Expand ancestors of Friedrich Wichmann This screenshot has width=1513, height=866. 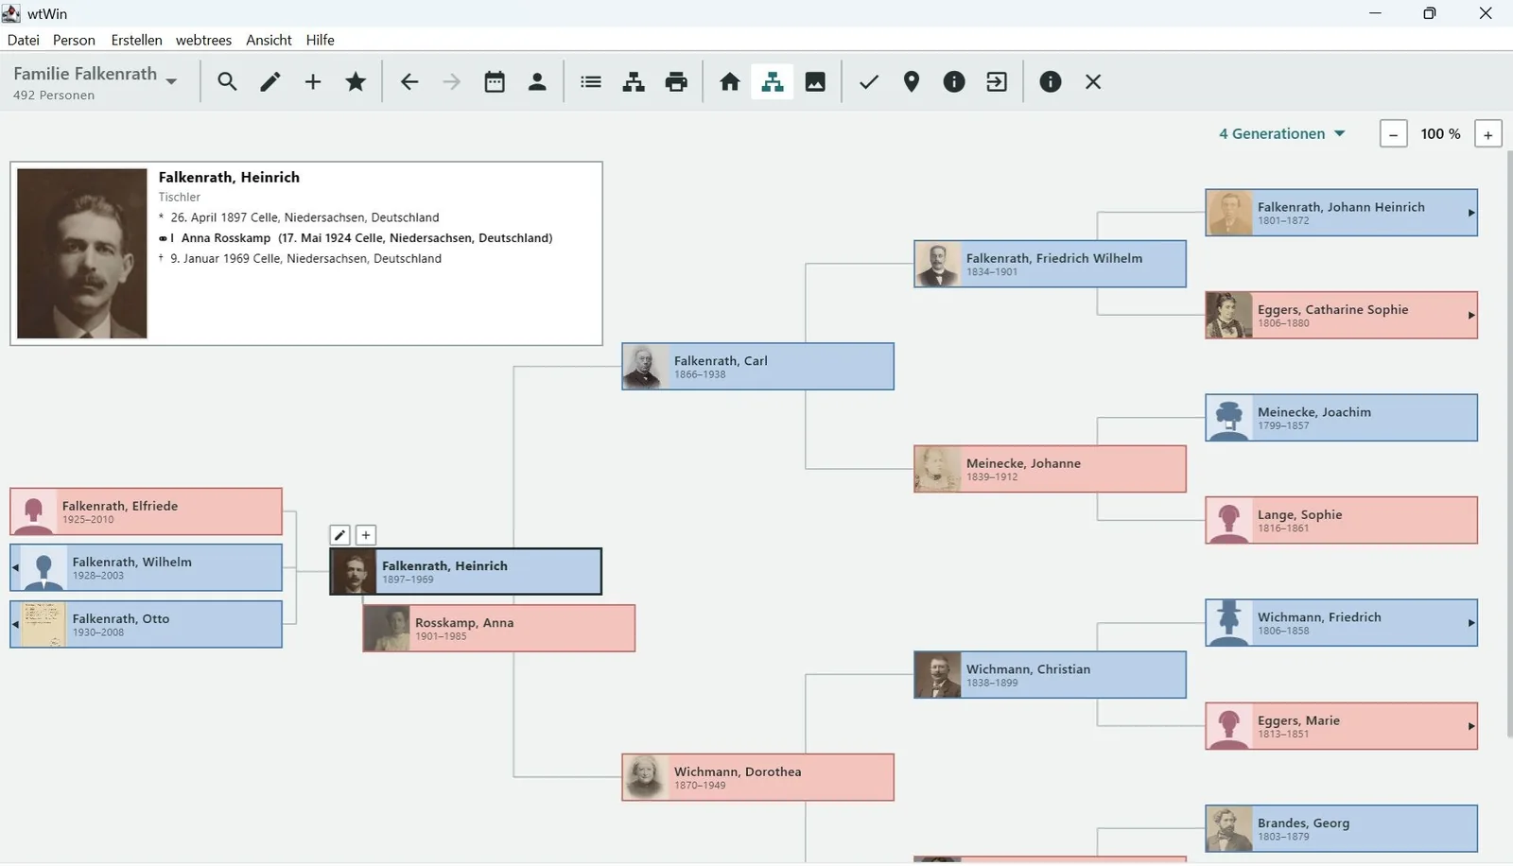1470,623
